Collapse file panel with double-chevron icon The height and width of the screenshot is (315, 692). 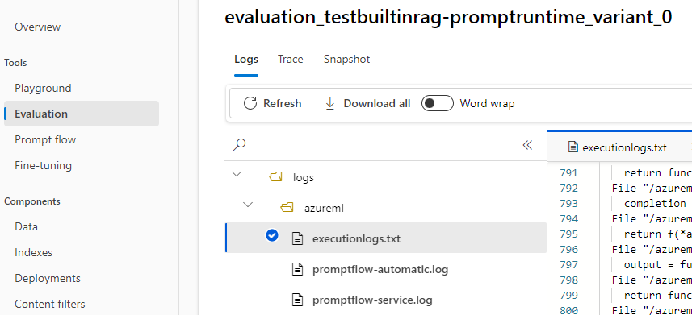527,145
